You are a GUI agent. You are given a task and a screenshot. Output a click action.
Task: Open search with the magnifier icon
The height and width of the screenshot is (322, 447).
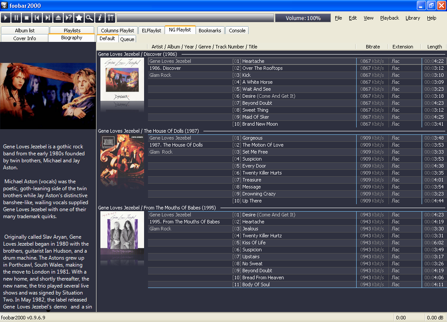tap(89, 18)
